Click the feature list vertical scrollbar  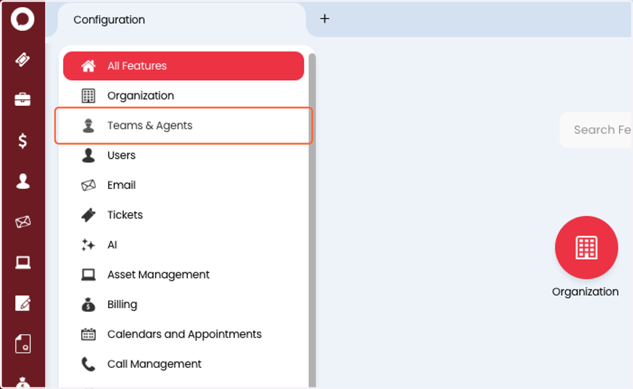coord(312,220)
